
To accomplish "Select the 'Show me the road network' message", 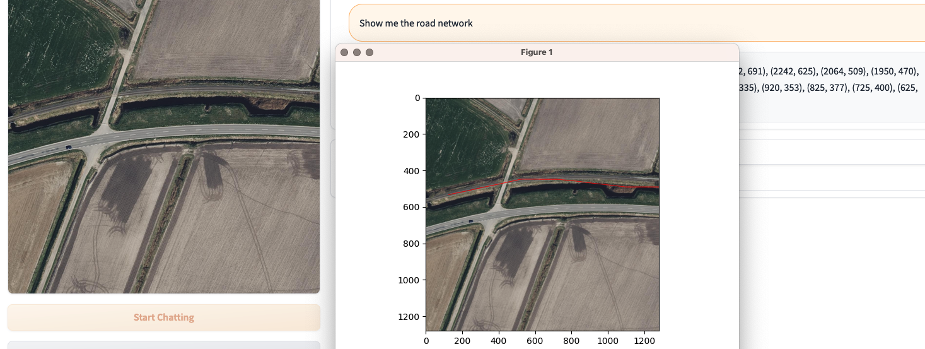I will pos(416,23).
